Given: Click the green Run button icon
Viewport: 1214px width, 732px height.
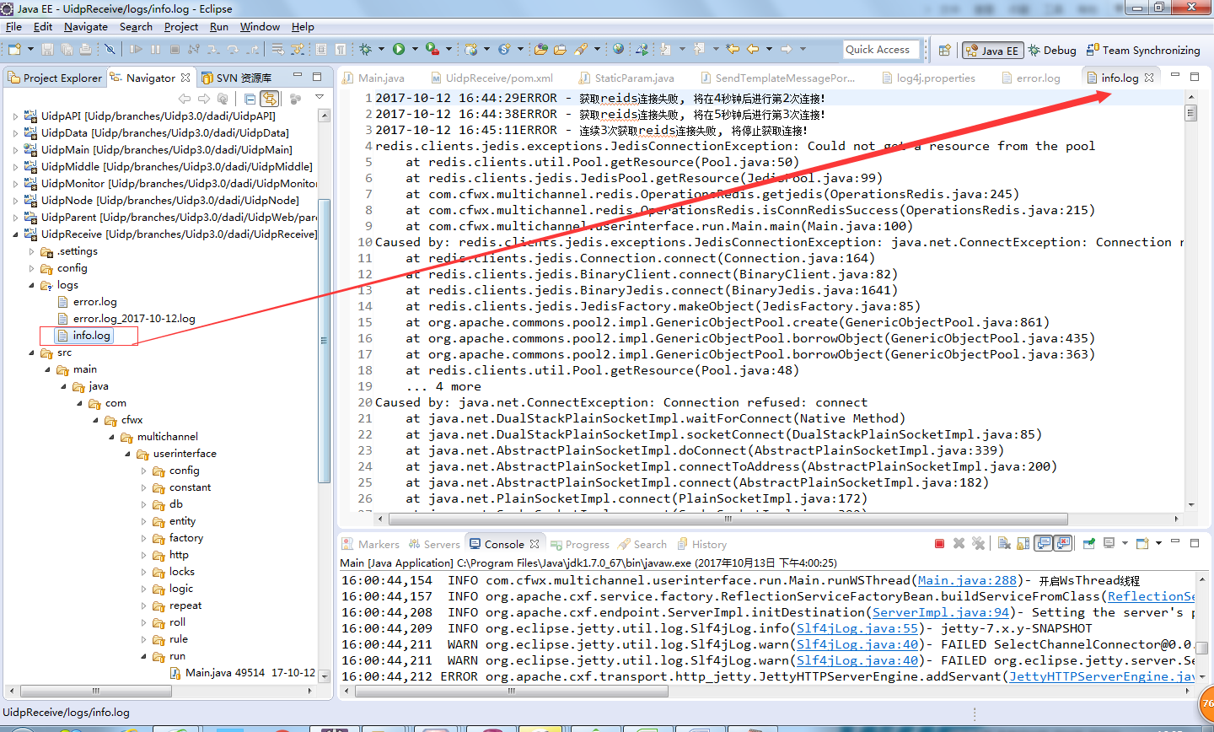Looking at the screenshot, I should point(399,49).
